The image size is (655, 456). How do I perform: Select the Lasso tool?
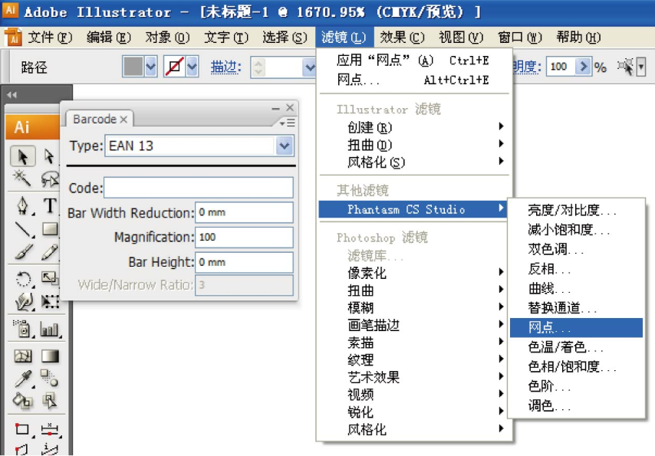pyautogui.click(x=49, y=179)
